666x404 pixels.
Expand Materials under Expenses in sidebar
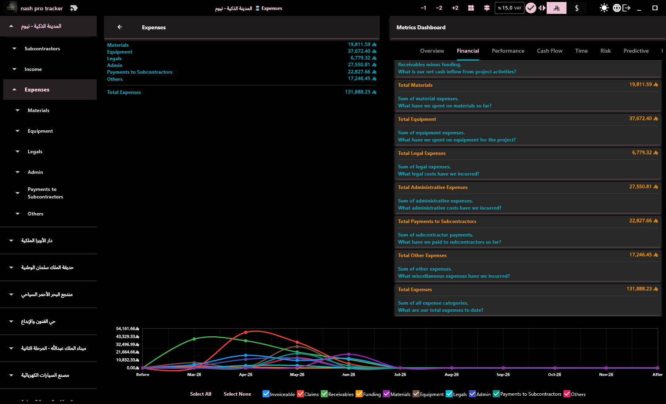click(17, 111)
